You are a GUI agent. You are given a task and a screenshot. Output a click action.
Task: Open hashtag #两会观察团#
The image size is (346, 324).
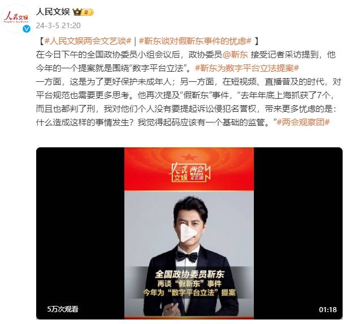click(303, 122)
